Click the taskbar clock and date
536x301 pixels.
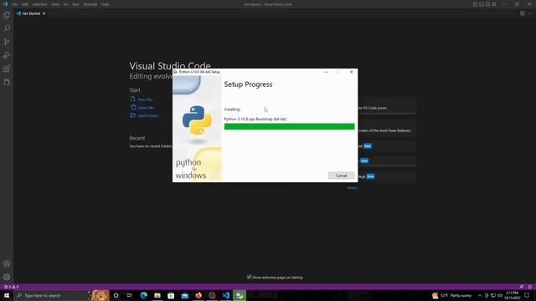pos(512,295)
